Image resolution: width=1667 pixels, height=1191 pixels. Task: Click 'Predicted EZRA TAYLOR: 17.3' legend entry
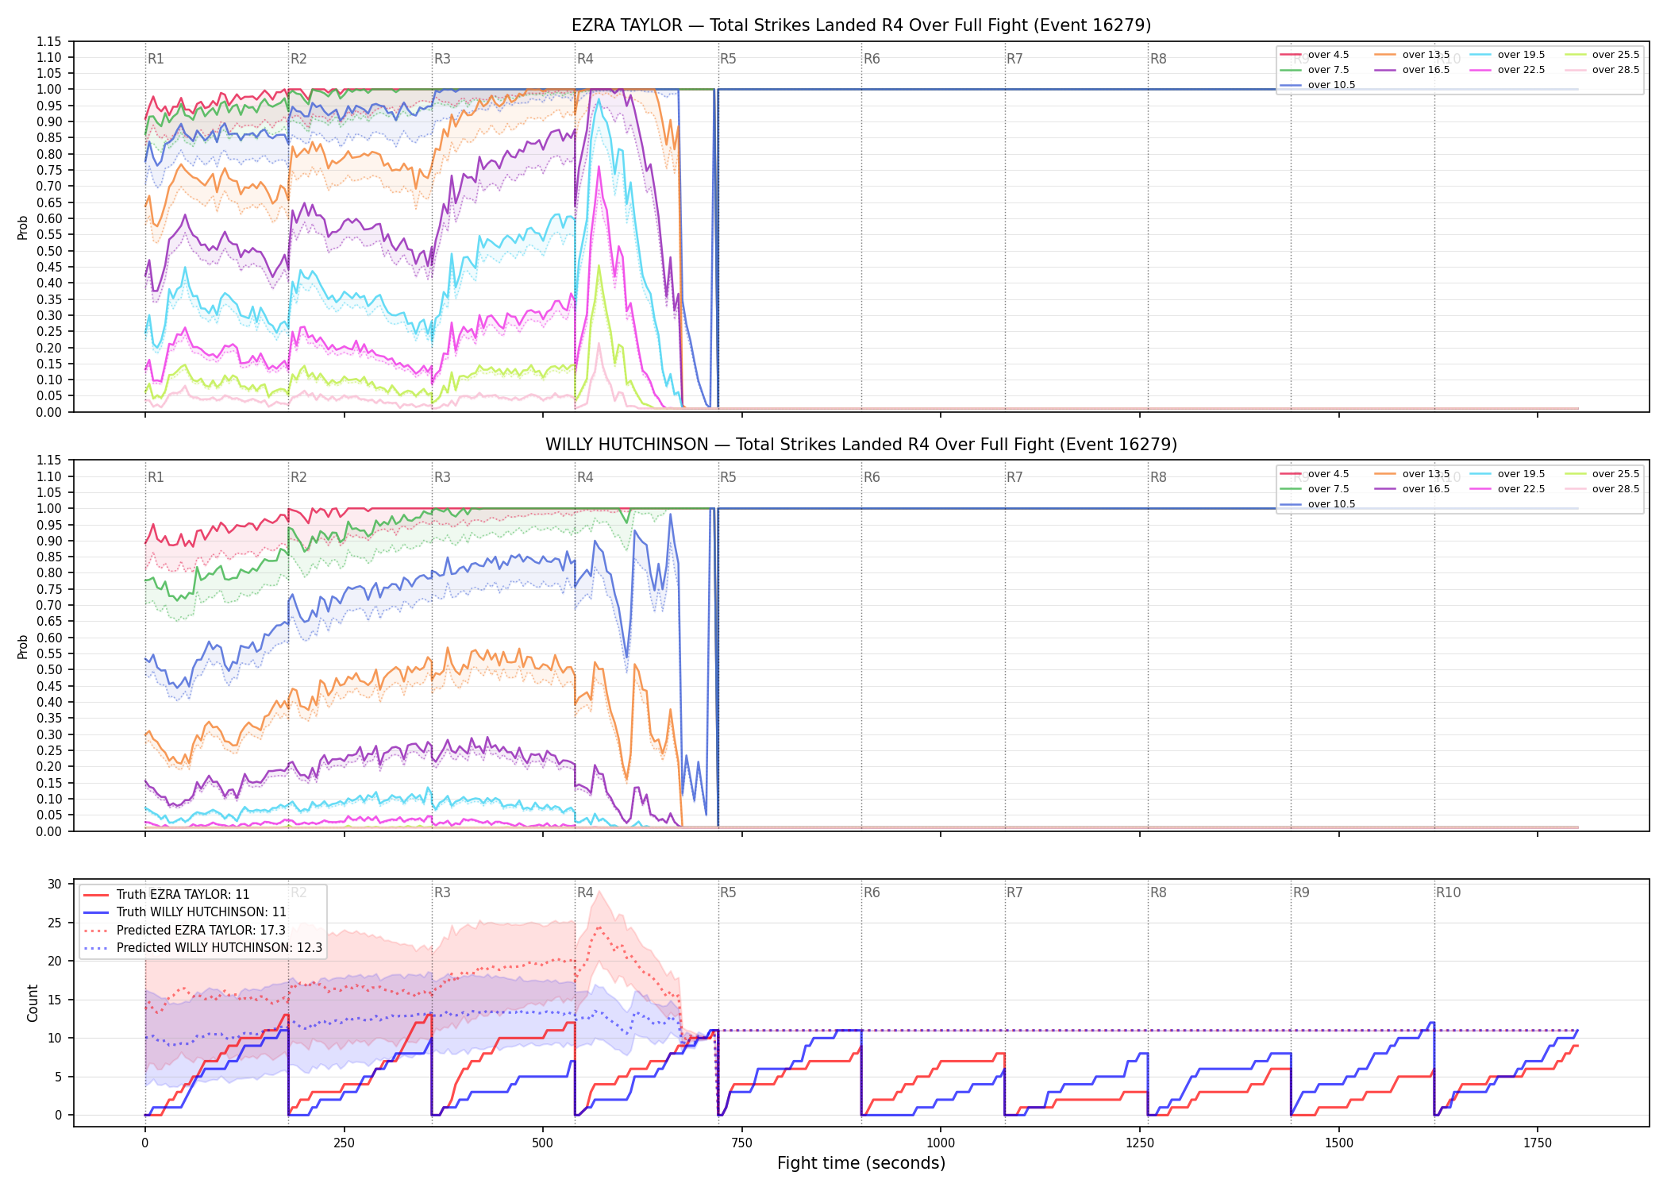pos(184,931)
